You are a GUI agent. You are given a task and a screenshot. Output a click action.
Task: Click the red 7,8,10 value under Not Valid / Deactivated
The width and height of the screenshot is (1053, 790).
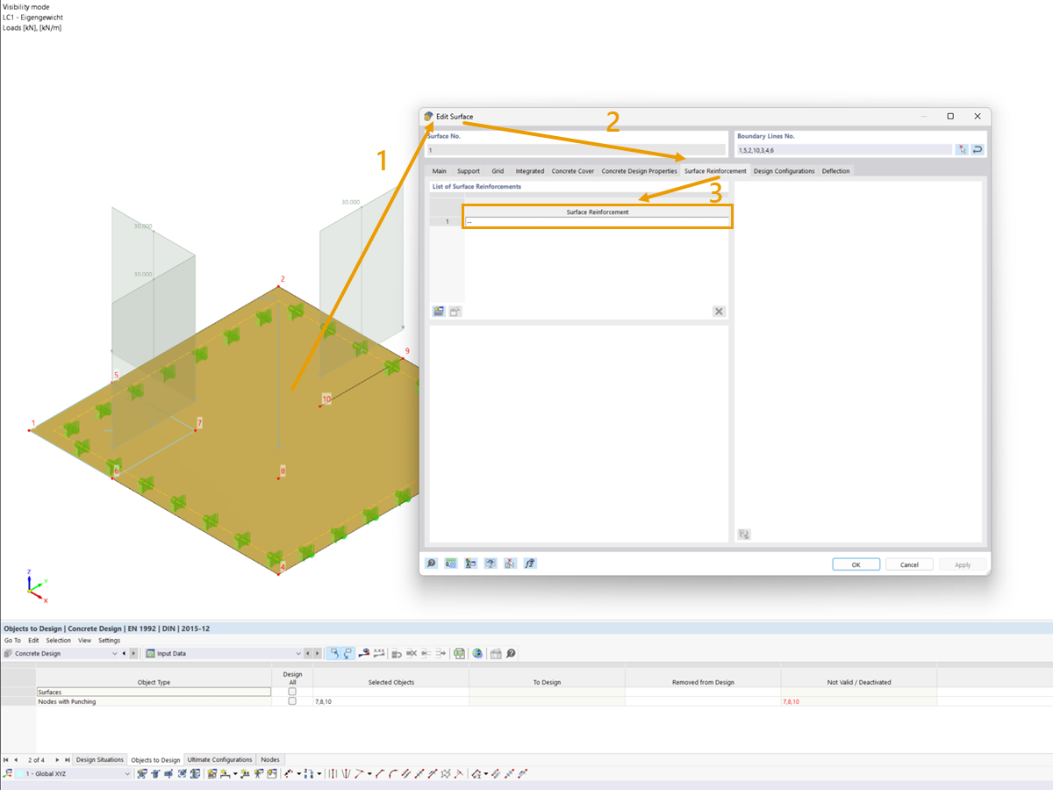click(791, 702)
